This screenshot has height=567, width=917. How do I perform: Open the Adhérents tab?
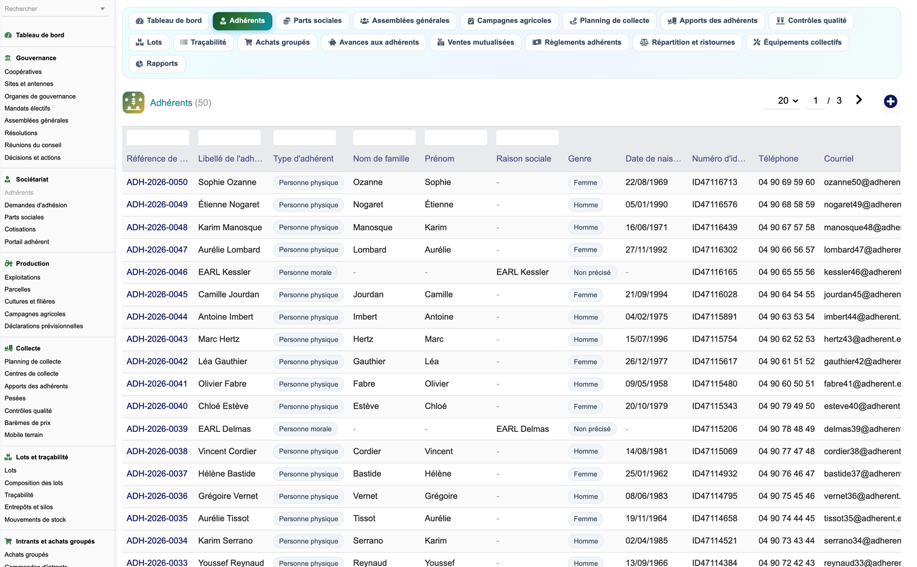point(242,21)
